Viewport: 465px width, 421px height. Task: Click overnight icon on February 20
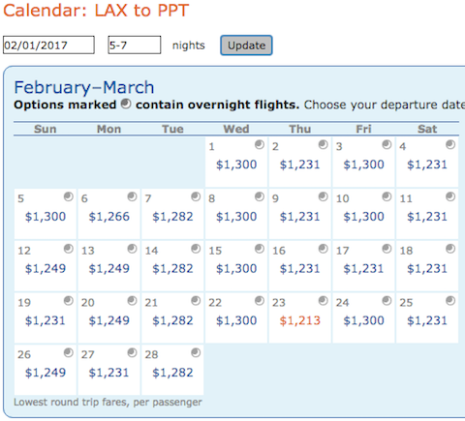[x=132, y=301]
